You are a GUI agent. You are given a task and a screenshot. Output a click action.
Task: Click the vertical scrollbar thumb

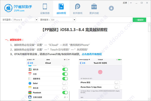tap(149, 29)
